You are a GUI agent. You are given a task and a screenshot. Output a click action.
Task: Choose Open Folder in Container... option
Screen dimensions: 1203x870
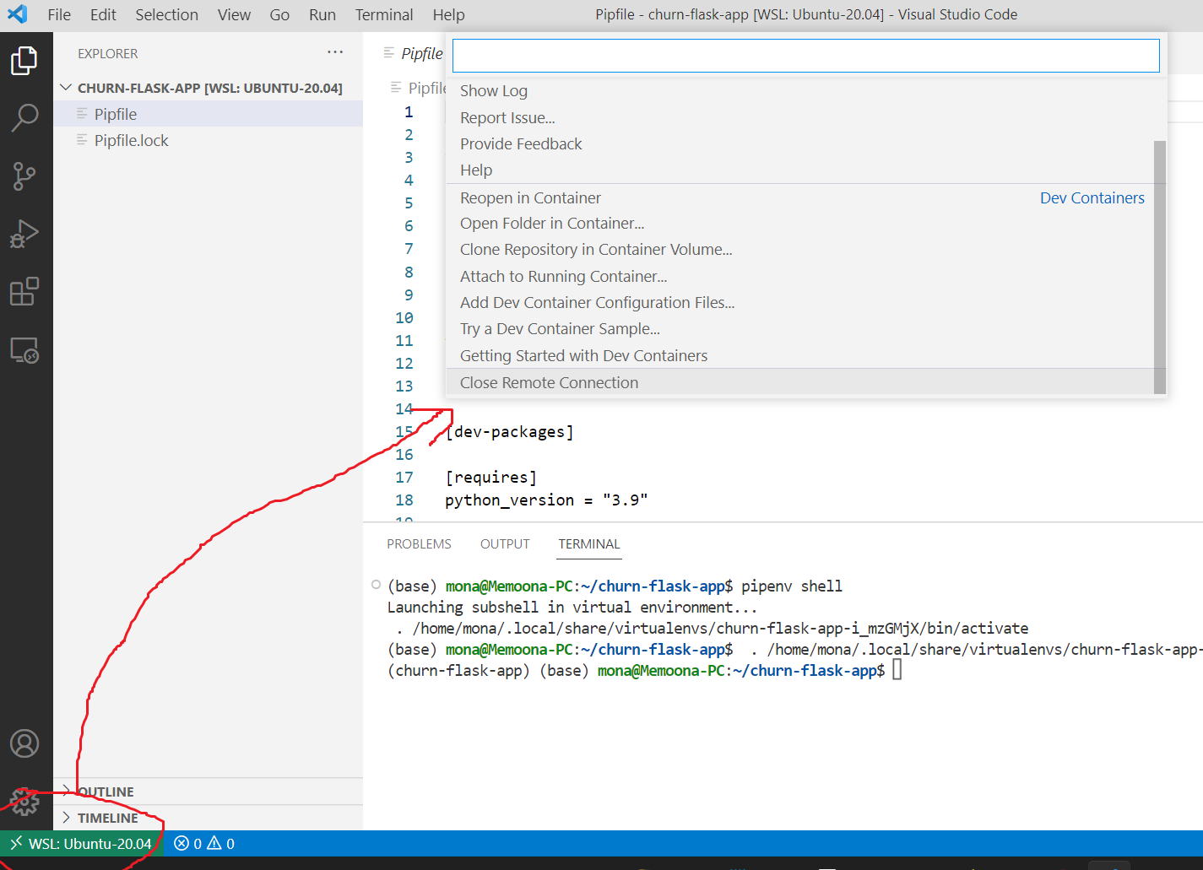pos(800,224)
